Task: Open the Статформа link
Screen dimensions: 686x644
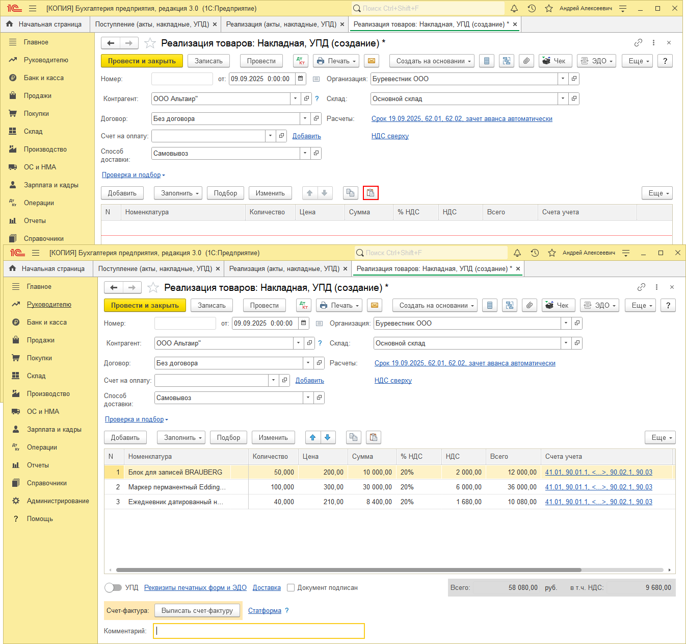Action: click(x=265, y=610)
